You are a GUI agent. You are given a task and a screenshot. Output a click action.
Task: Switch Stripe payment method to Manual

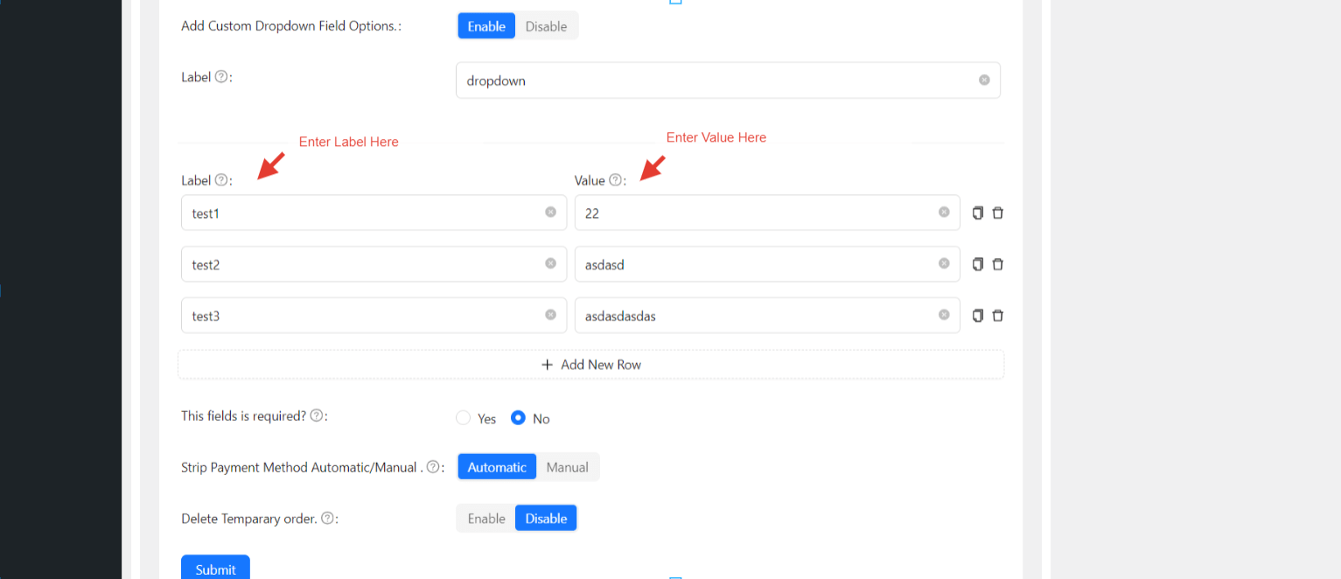tap(567, 467)
